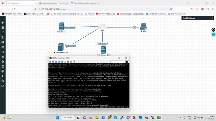Viewport: 216px width, 121px height.
Task: Click the lightbulb icon under Notifications
Action: pos(213,30)
